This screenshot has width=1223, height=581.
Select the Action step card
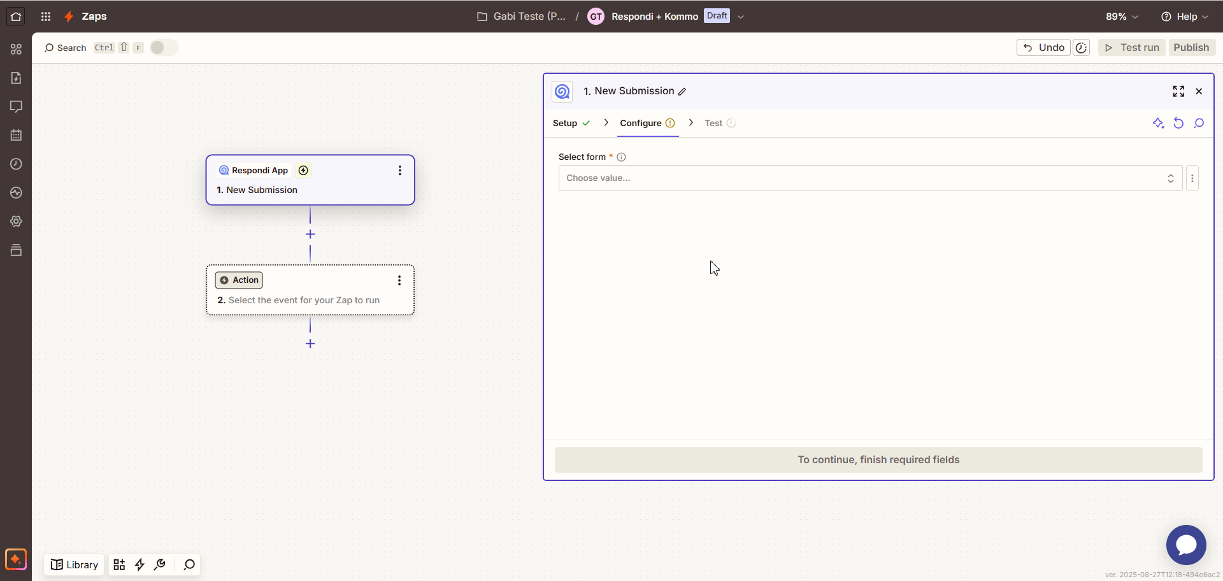tap(310, 290)
